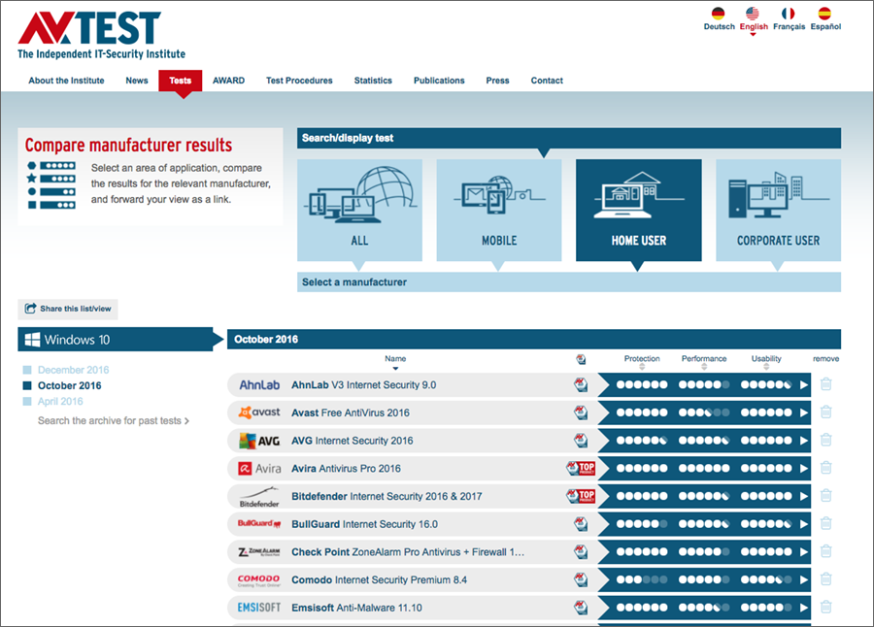Open Search the archive for past tests
This screenshot has width=874, height=627.
(x=114, y=421)
